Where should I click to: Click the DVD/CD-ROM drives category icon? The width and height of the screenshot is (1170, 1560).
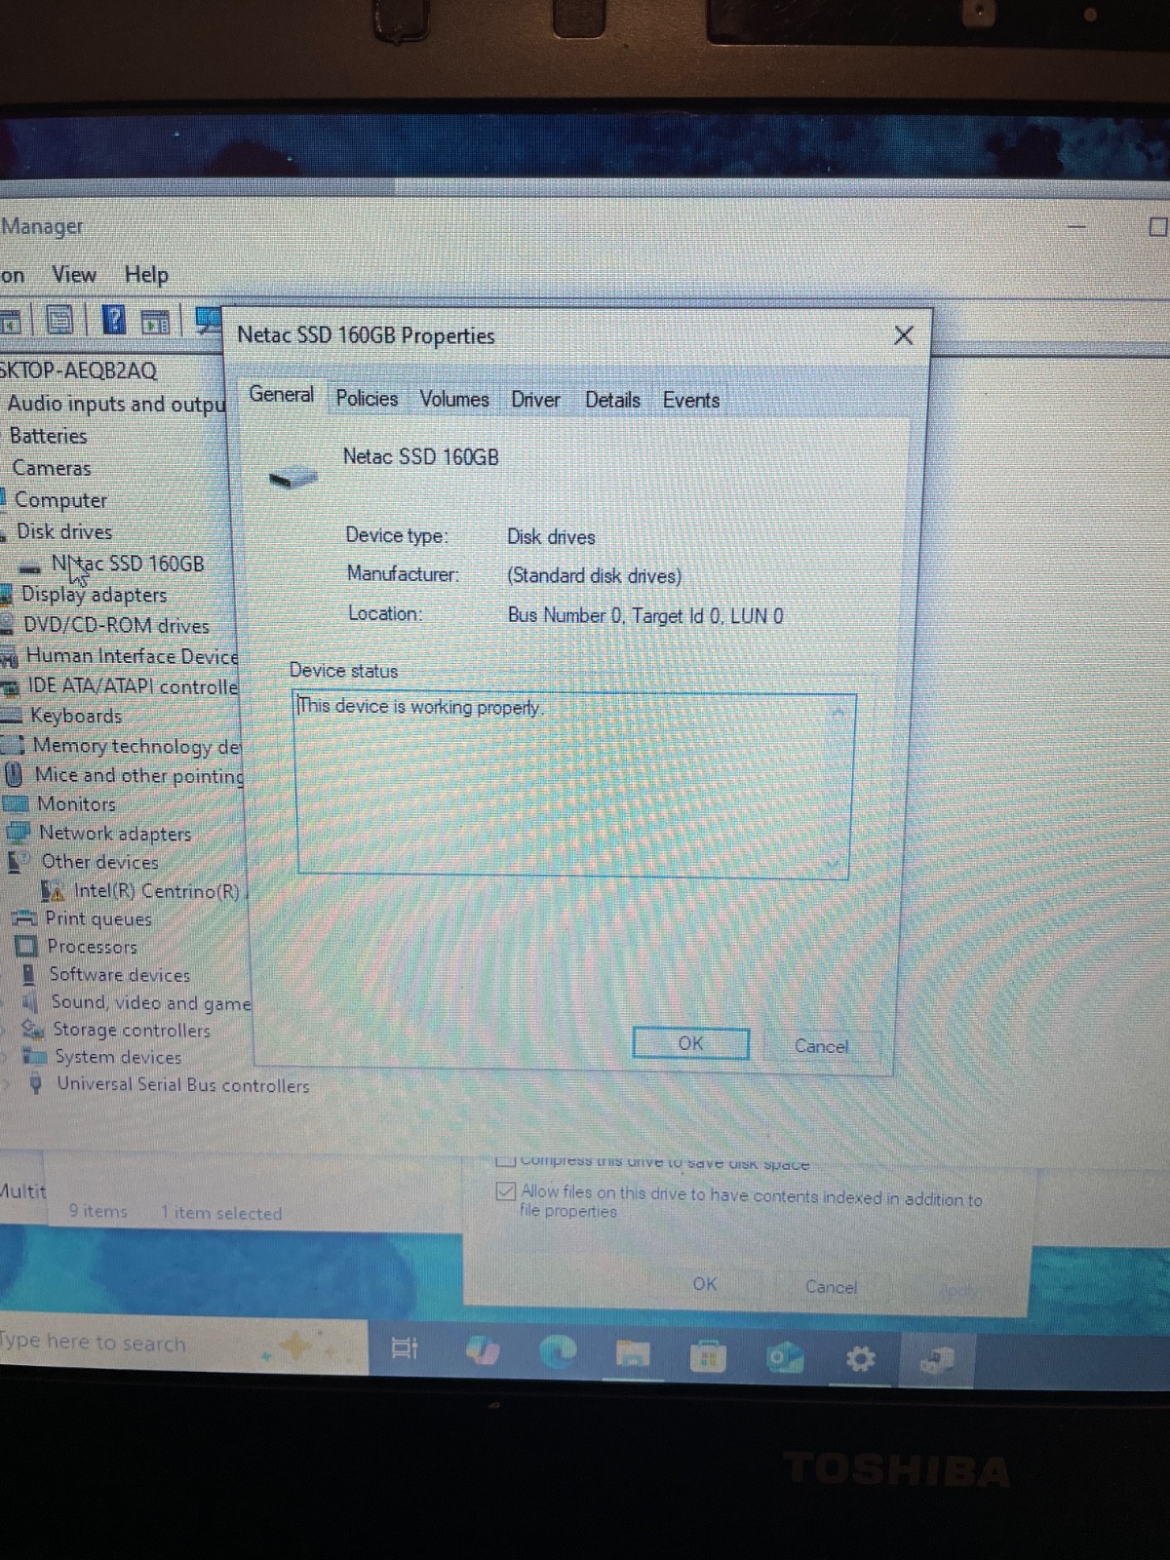pos(6,625)
